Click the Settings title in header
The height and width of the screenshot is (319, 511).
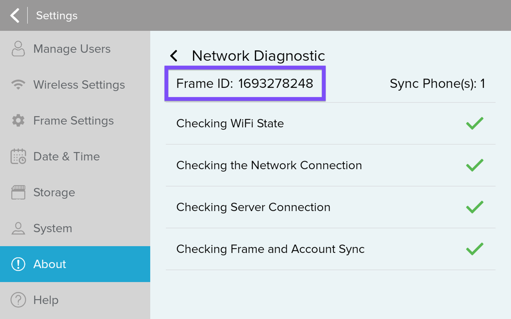click(57, 16)
